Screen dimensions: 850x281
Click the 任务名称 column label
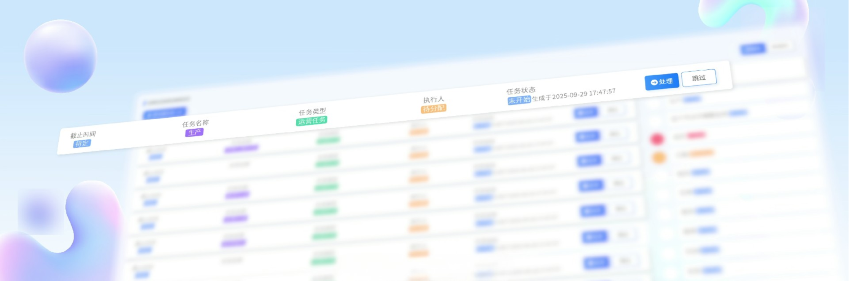[195, 123]
